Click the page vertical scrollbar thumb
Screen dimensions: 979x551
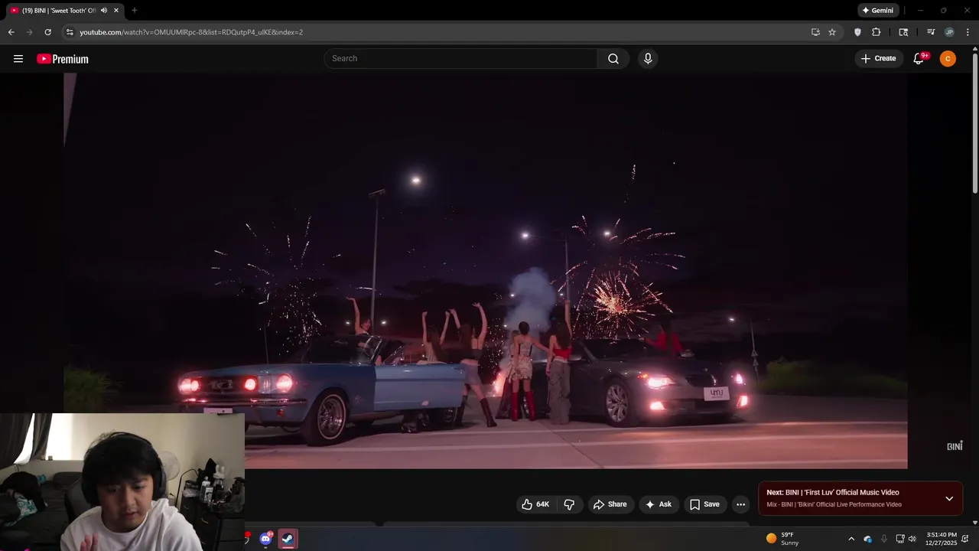pyautogui.click(x=975, y=122)
